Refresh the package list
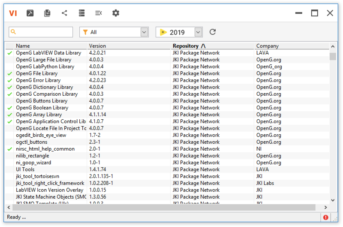This screenshot has height=227, width=343. (x=213, y=32)
